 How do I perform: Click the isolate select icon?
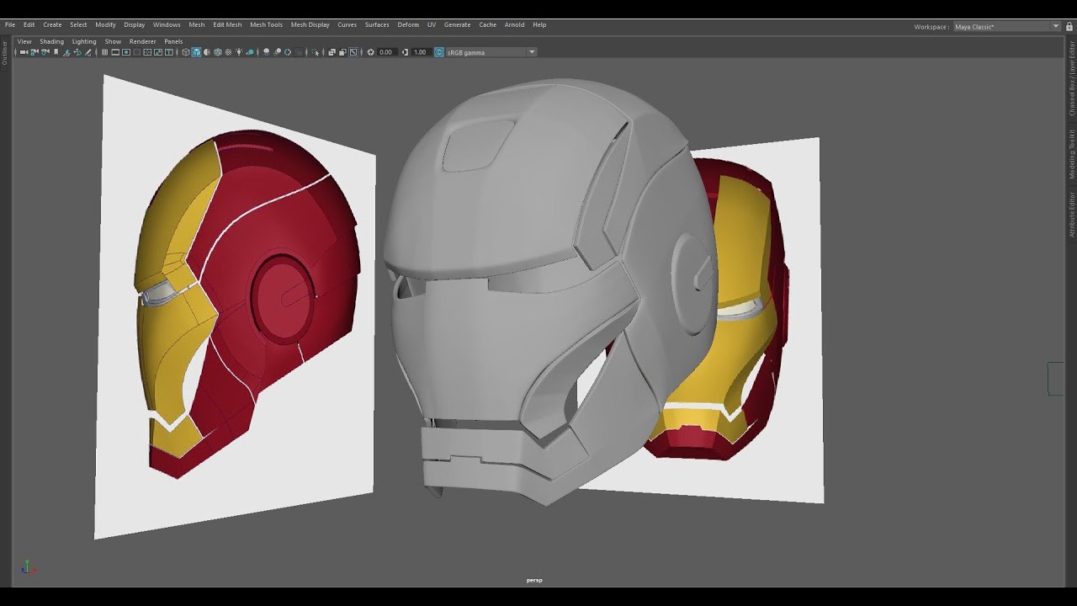pyautogui.click(x=315, y=52)
